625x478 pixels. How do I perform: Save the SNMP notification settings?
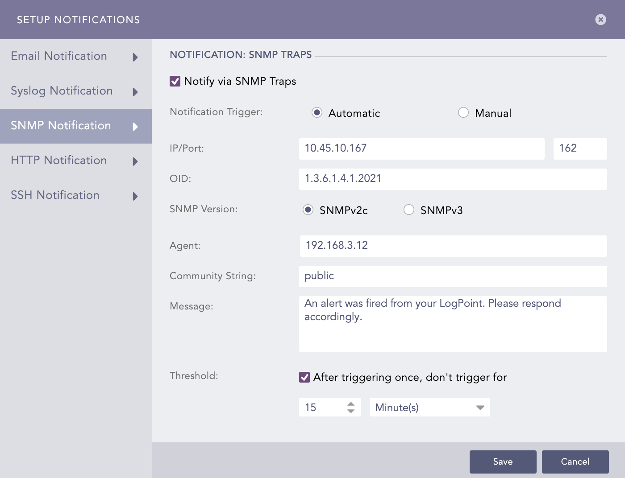click(503, 462)
